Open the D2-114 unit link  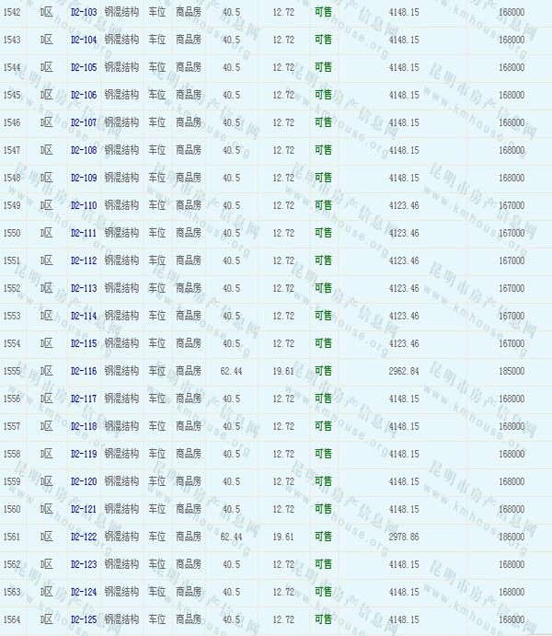point(83,317)
